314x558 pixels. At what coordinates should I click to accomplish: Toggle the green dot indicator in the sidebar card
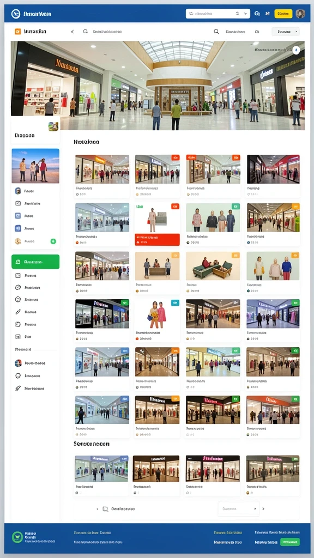pyautogui.click(x=53, y=241)
